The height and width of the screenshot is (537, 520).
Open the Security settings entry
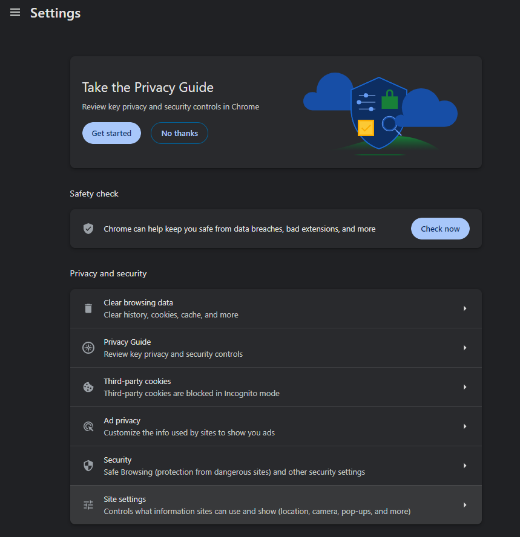point(276,466)
